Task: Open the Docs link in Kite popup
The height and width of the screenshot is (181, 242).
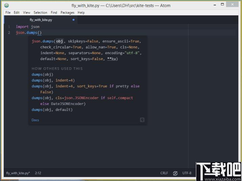Action: coord(35,120)
